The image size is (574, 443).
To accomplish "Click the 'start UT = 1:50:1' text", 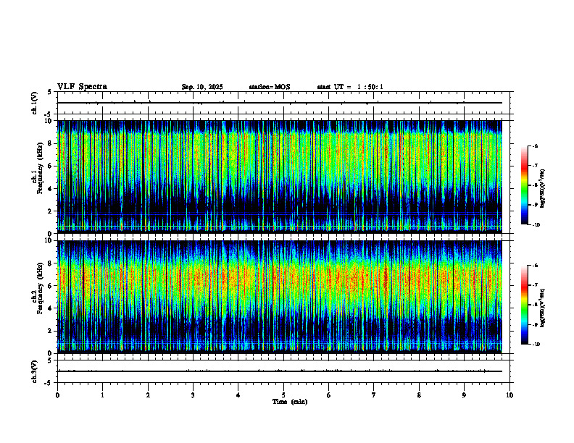I will [350, 87].
